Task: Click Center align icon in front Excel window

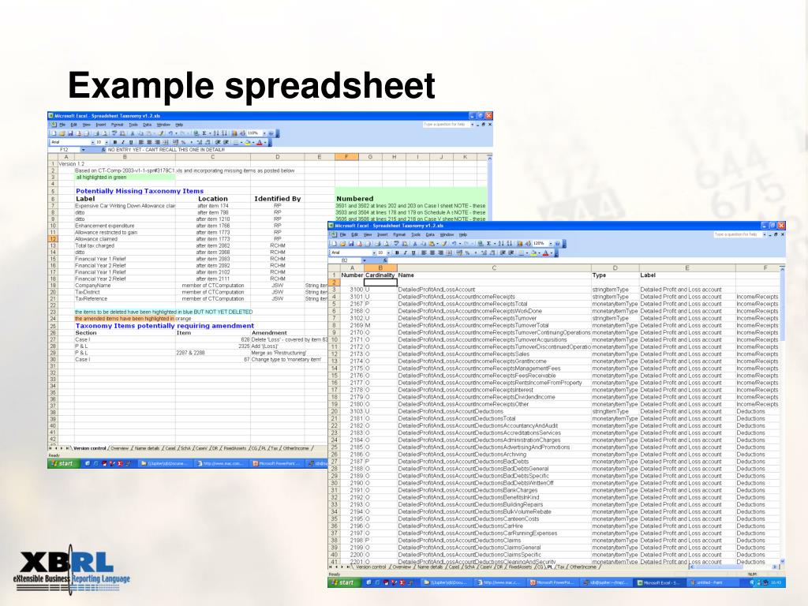Action: tap(432, 252)
